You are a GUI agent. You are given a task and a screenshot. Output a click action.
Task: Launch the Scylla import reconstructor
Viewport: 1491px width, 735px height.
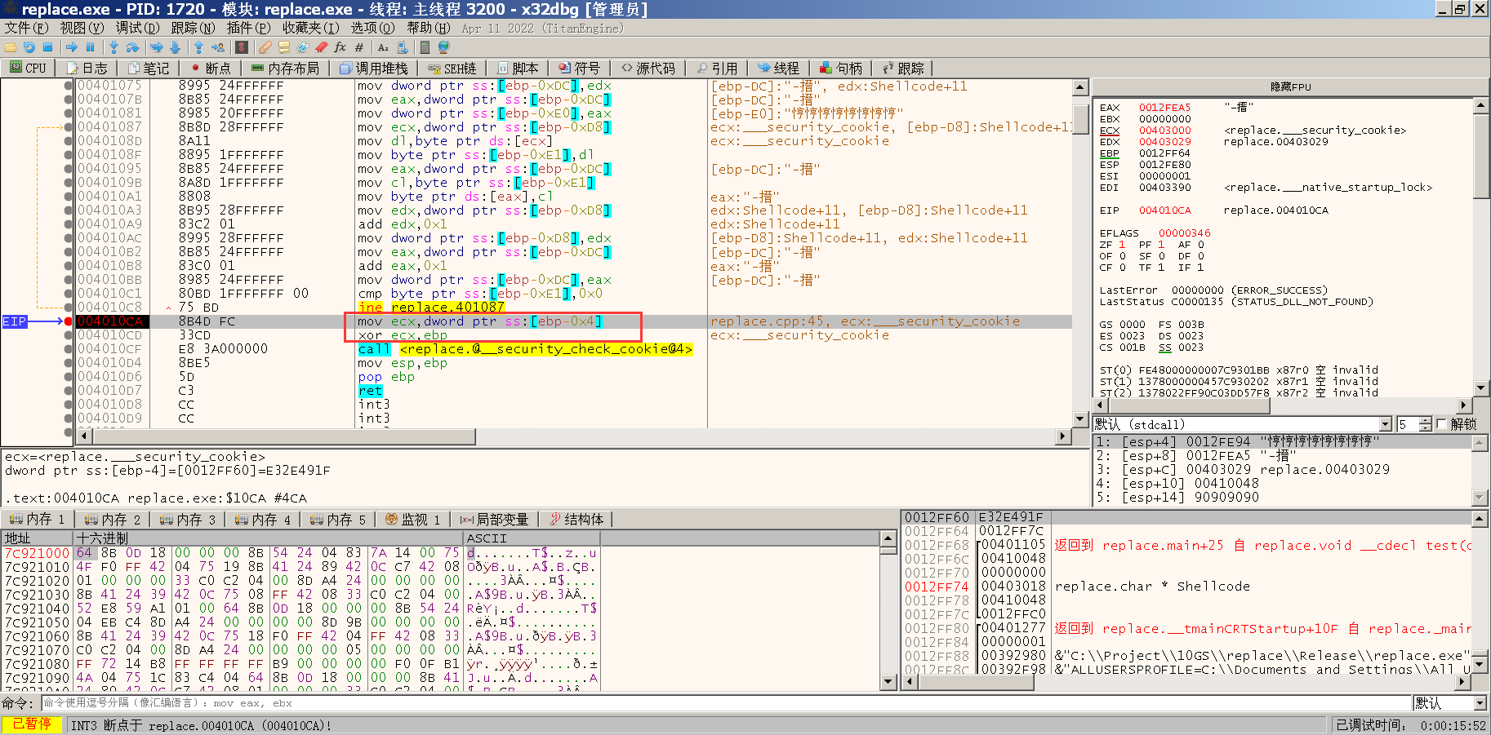242,46
